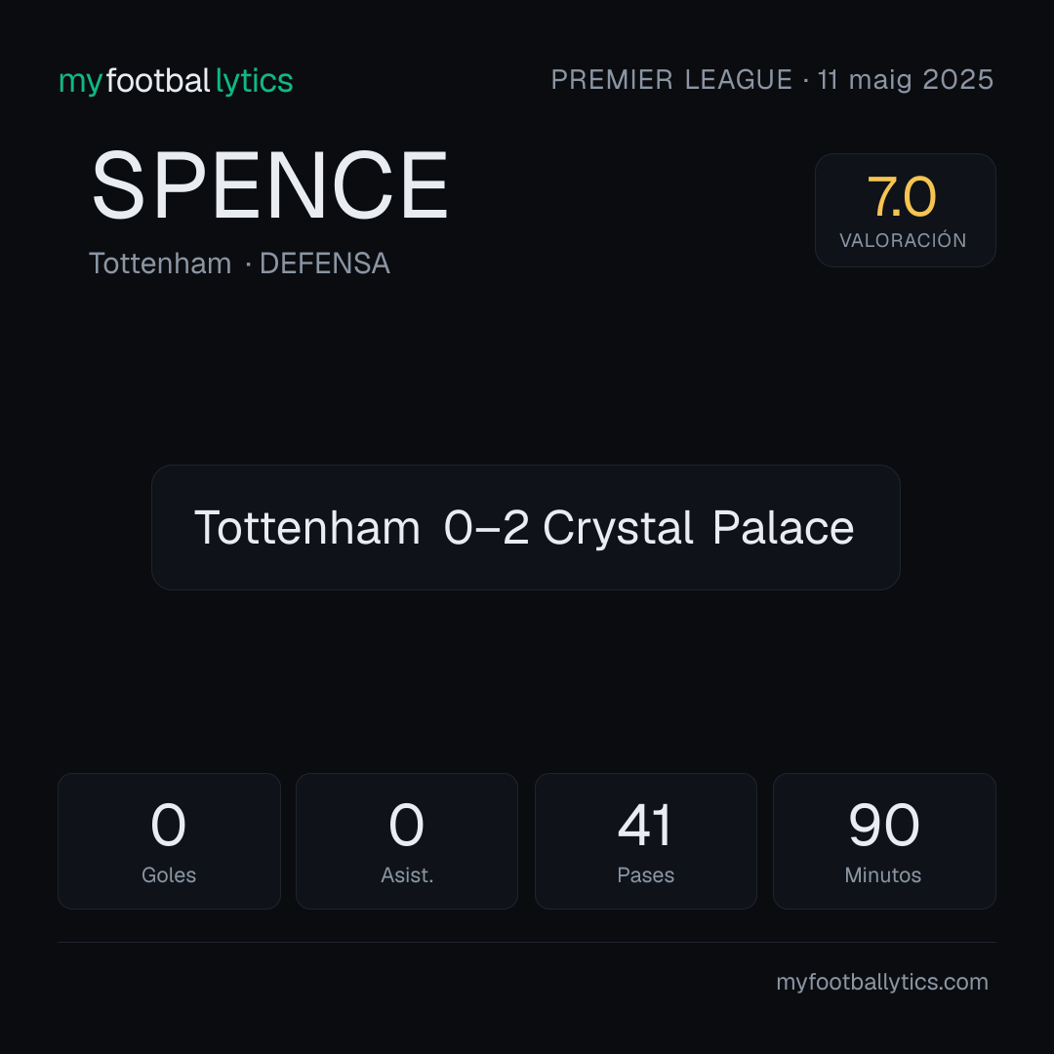Viewport: 1054px width, 1054px height.
Task: Click the SPENCE player name heading
Action: 269,184
